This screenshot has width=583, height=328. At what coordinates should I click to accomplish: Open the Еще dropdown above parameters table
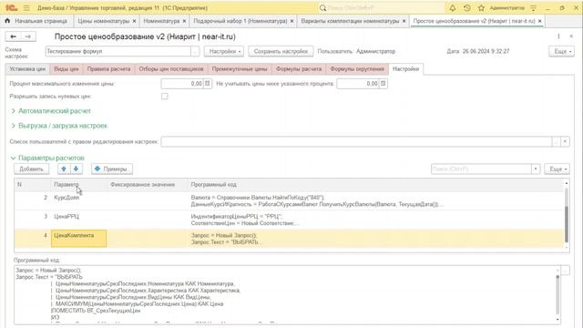(557, 169)
